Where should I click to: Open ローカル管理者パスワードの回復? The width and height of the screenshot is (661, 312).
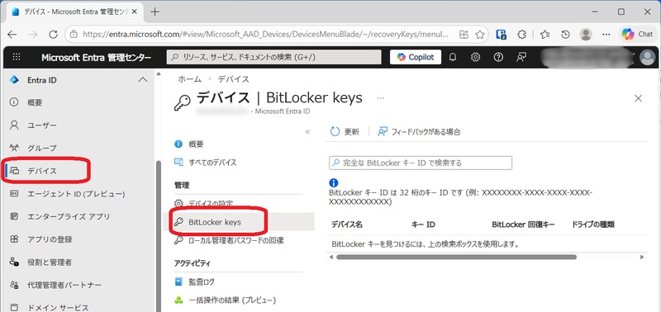coord(236,240)
